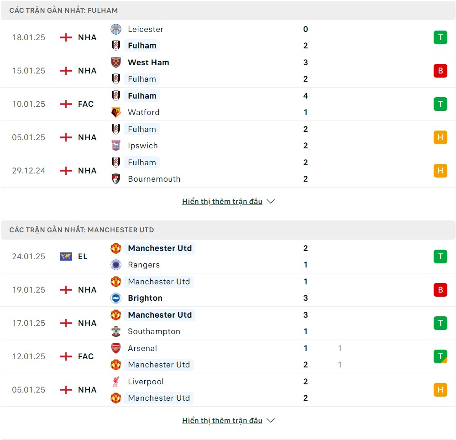
Task: Expand more Manchester Utd matches chevron
Action: (x=271, y=420)
